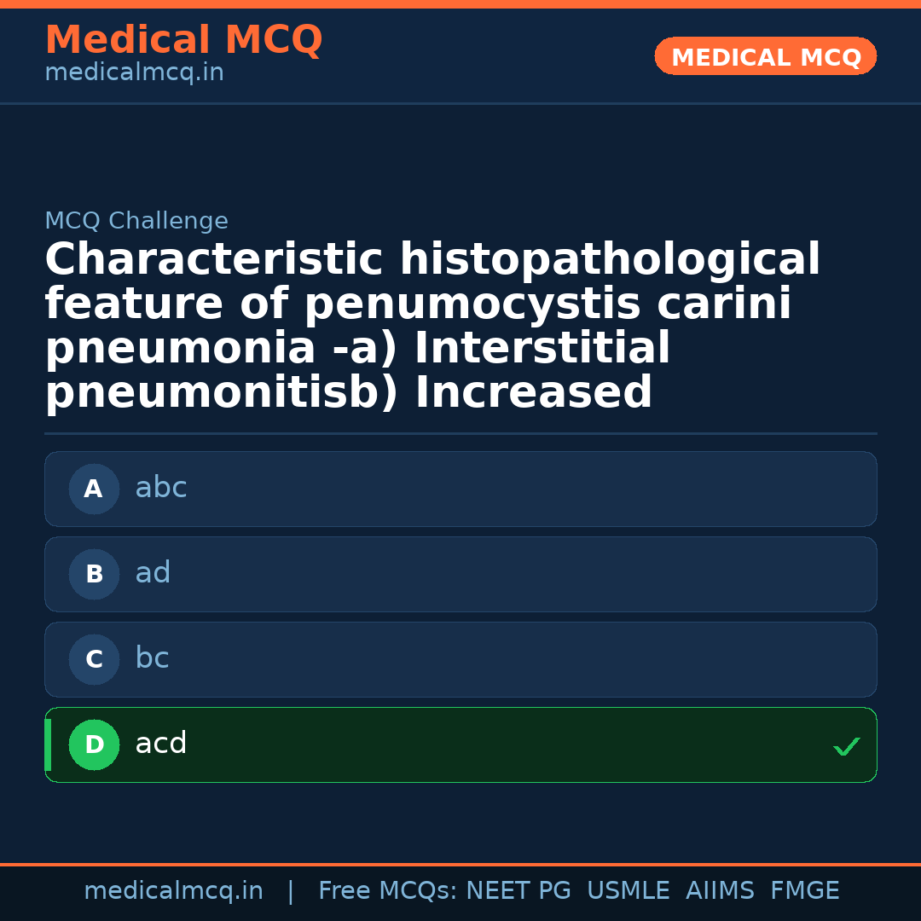The width and height of the screenshot is (921, 921).
Task: Click "USMLE" in the footer
Action: coord(628,891)
